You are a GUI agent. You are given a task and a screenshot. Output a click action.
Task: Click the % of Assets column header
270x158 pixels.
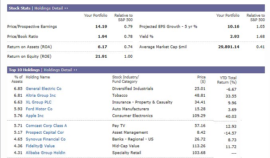pos(17,79)
